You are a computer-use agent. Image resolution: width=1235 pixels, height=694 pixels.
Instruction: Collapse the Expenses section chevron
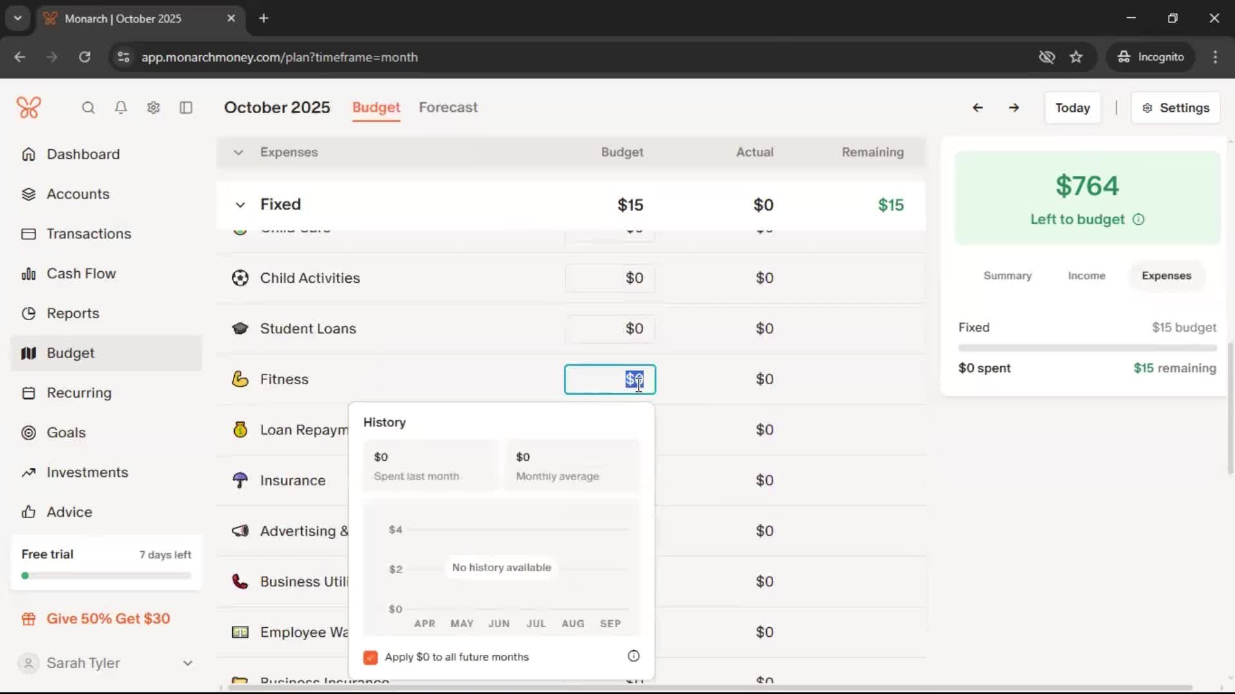click(238, 153)
